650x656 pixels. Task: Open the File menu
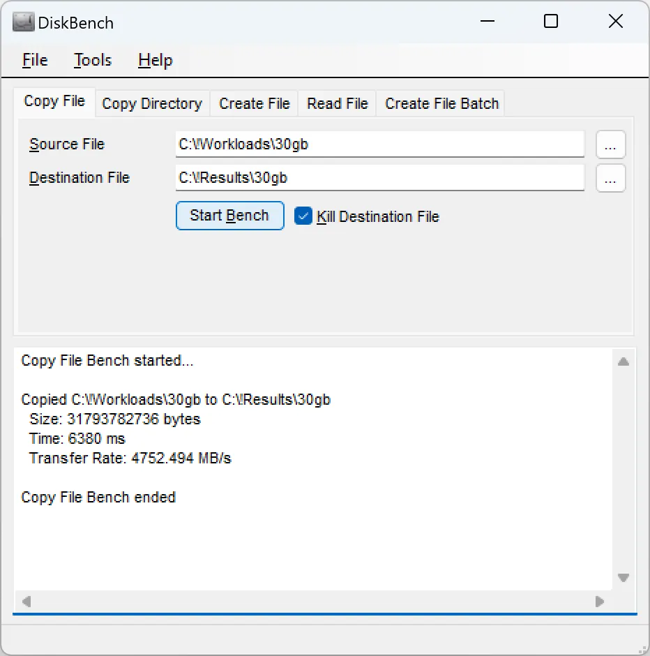pos(35,61)
